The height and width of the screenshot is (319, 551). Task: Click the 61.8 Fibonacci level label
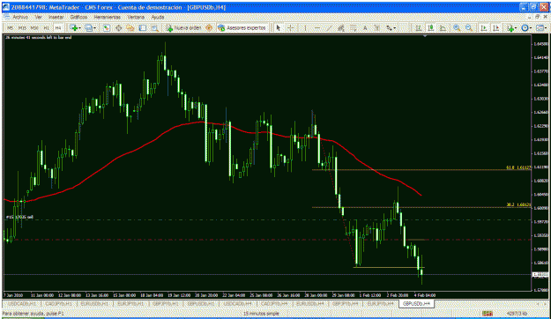pos(518,167)
